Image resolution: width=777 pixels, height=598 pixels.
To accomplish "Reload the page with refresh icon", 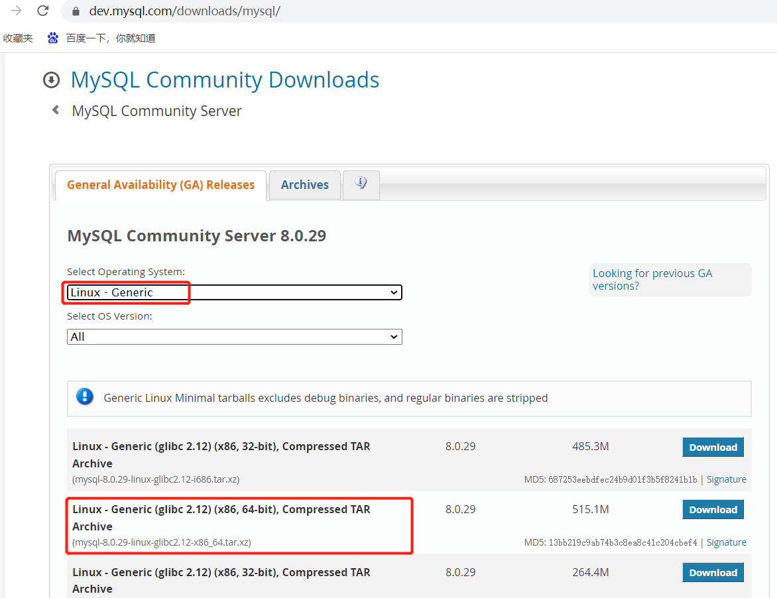I will [43, 11].
